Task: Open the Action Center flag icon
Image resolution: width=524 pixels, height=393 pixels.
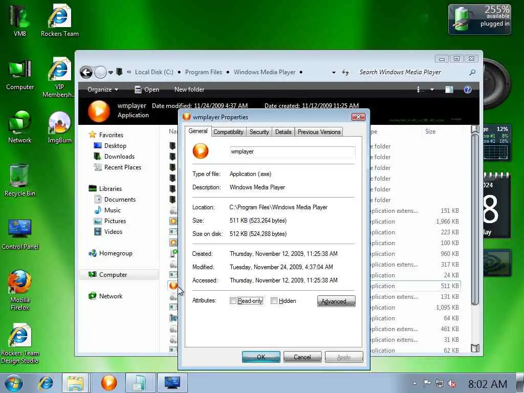Action: coord(426,384)
